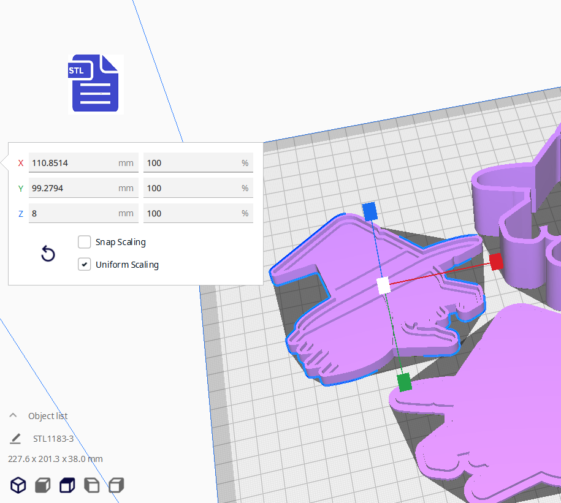Click the X scale percentage field
The height and width of the screenshot is (503, 561).
191,163
